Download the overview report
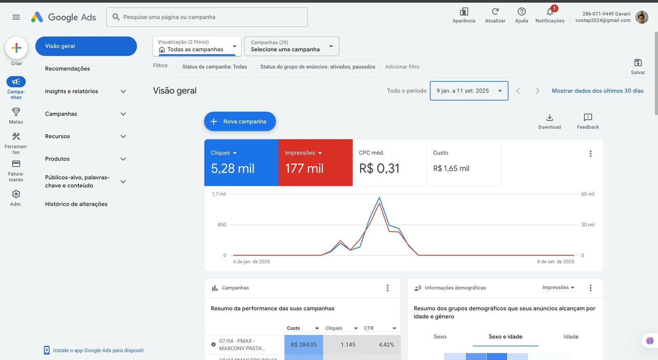Image resolution: width=658 pixels, height=360 pixels. [549, 118]
